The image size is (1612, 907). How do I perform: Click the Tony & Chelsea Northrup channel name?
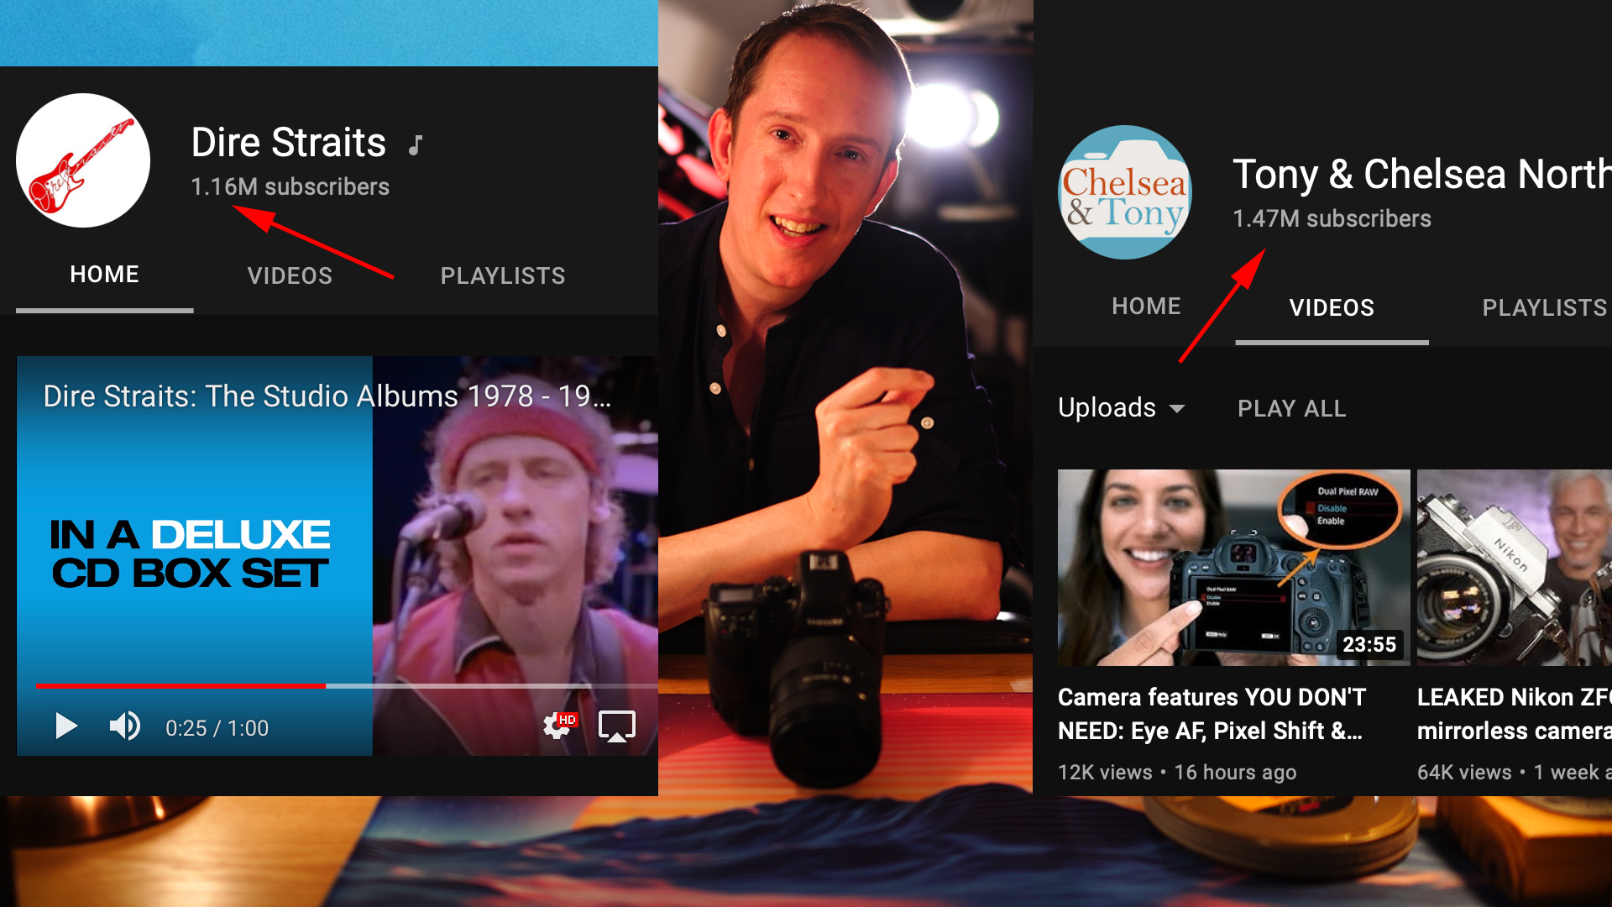point(1421,174)
